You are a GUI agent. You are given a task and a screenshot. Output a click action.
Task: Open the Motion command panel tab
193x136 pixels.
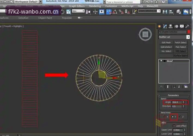[x=176, y=26]
